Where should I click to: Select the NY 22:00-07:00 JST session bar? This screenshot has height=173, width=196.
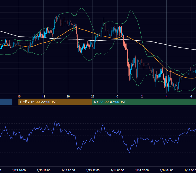point(144,102)
